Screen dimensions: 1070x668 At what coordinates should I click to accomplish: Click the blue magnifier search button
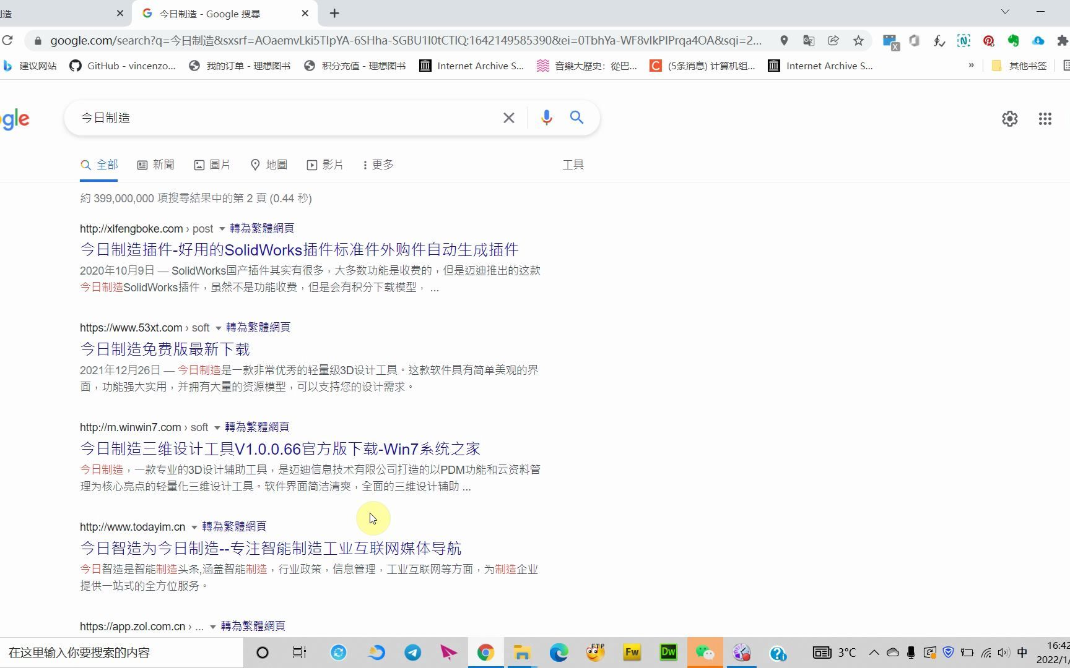coord(576,118)
